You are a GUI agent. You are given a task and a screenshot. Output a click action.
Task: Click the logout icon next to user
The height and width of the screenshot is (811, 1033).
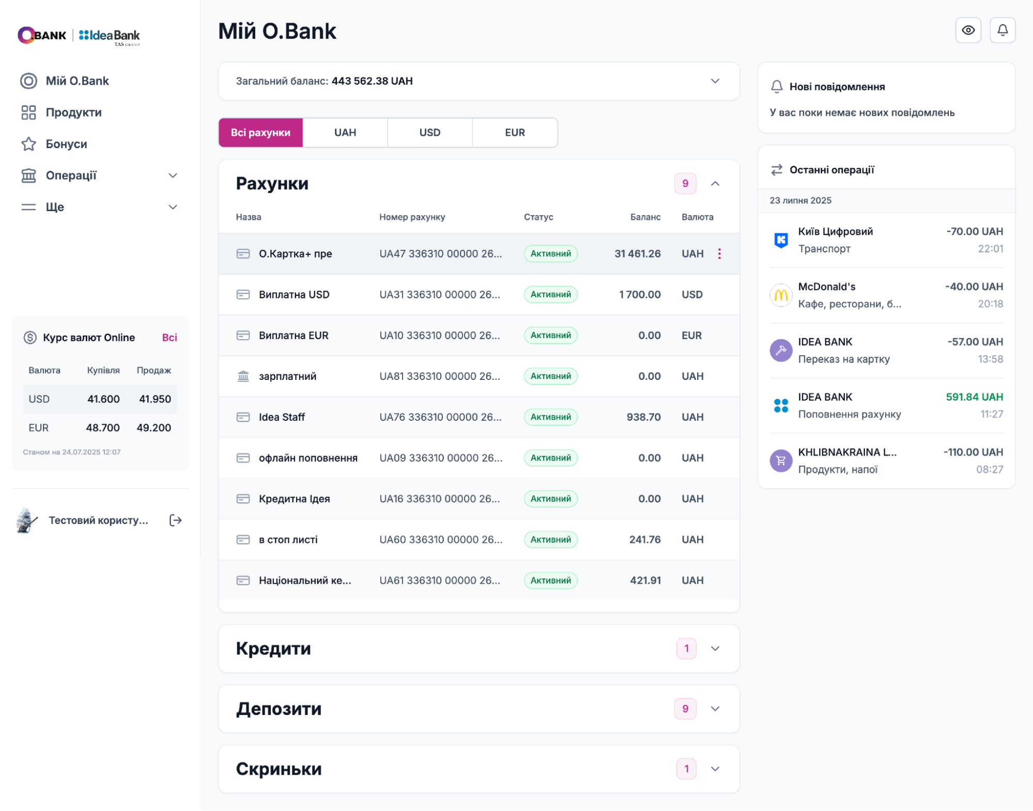[x=175, y=520]
